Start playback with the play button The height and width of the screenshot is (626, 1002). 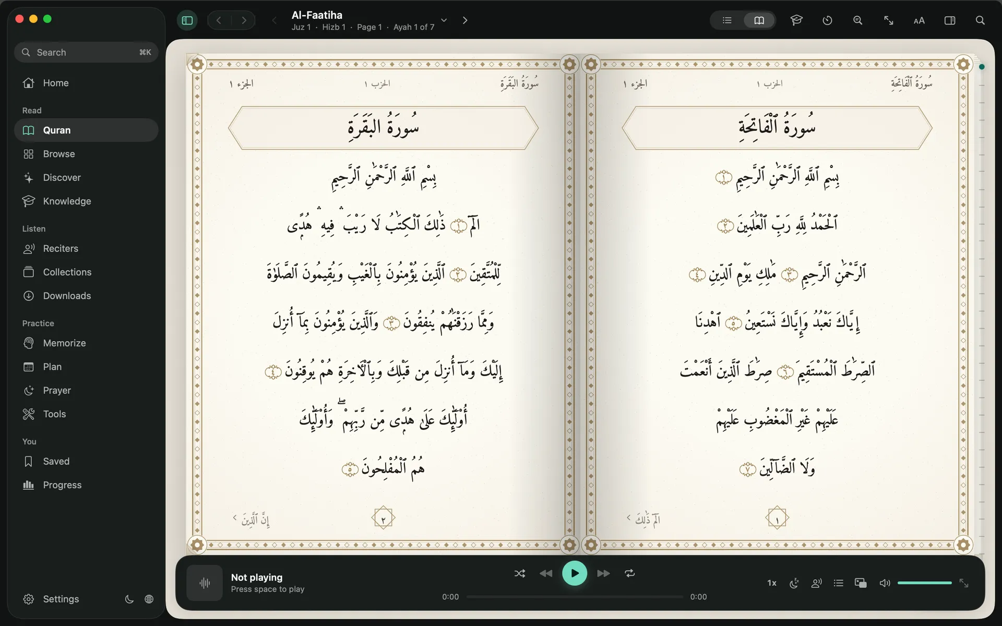tap(575, 573)
